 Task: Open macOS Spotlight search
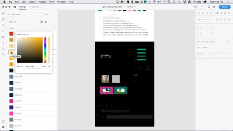click(x=179, y=2)
